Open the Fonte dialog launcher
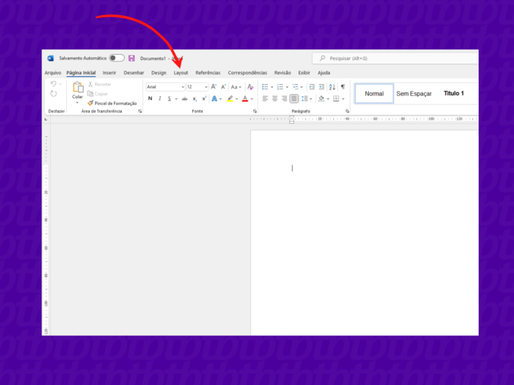The width and height of the screenshot is (514, 385). 255,112
